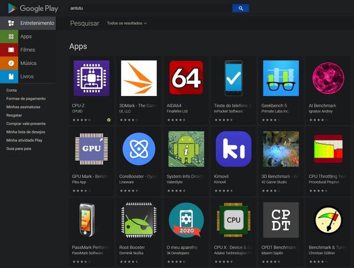Viewport: 354px width, 268px height.
Task: Click the Maxim Saplin developer name
Action: (x=272, y=253)
